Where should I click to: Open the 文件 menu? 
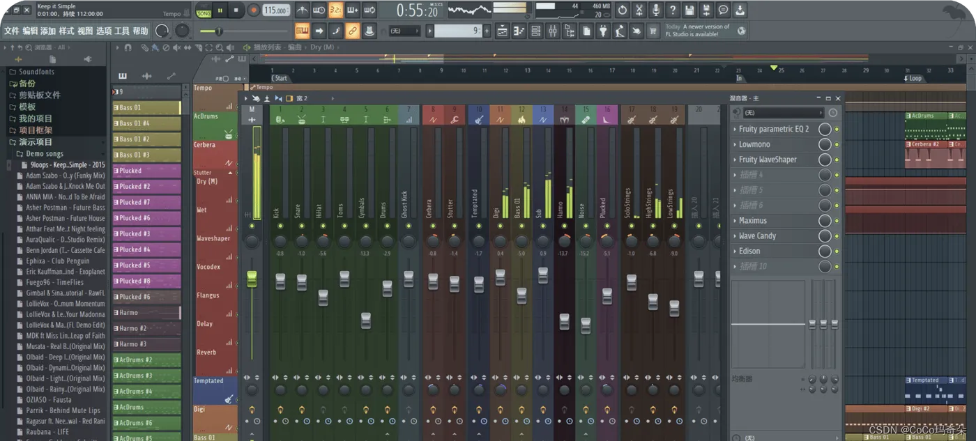[11, 31]
